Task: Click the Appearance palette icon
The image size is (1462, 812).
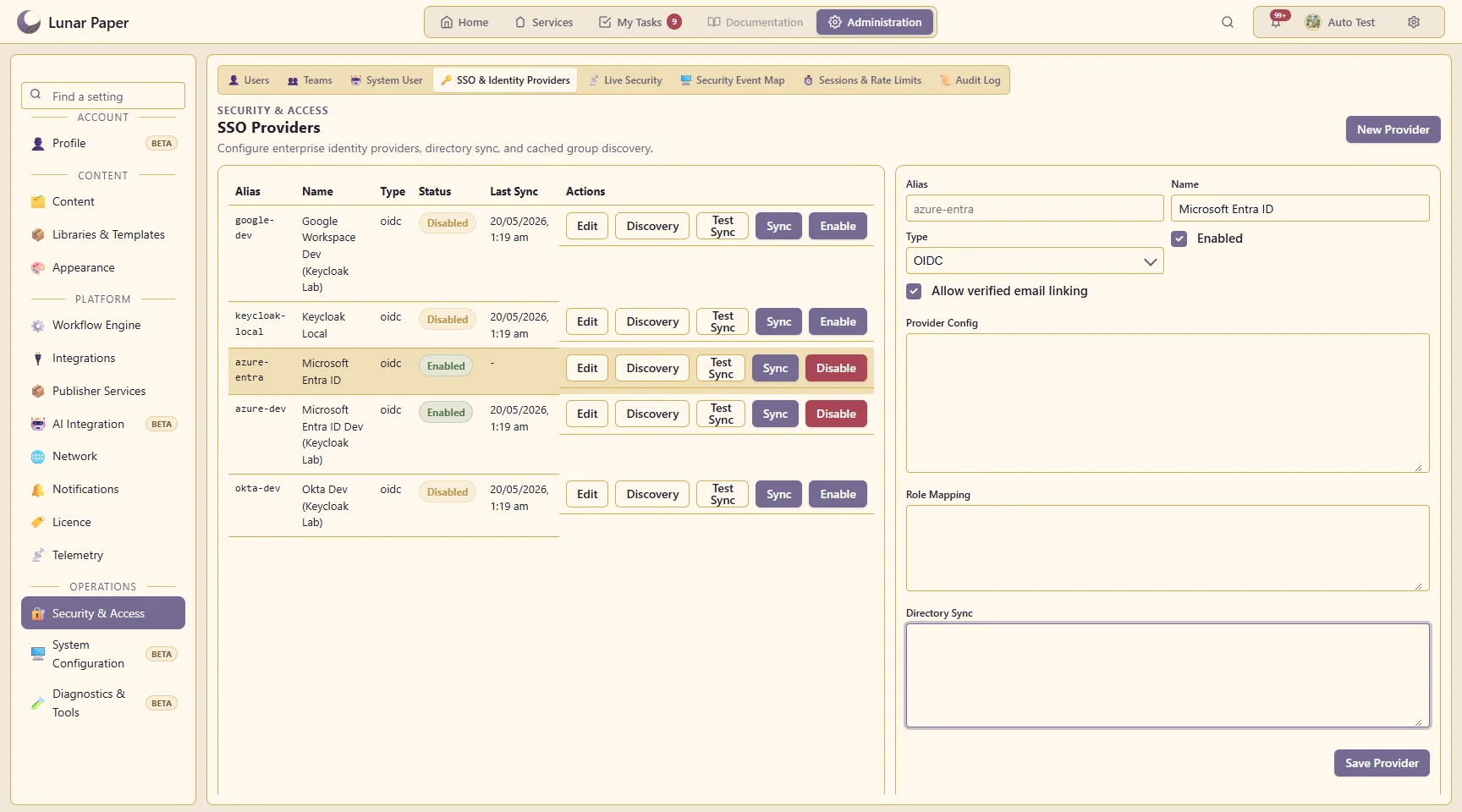Action: (x=38, y=268)
